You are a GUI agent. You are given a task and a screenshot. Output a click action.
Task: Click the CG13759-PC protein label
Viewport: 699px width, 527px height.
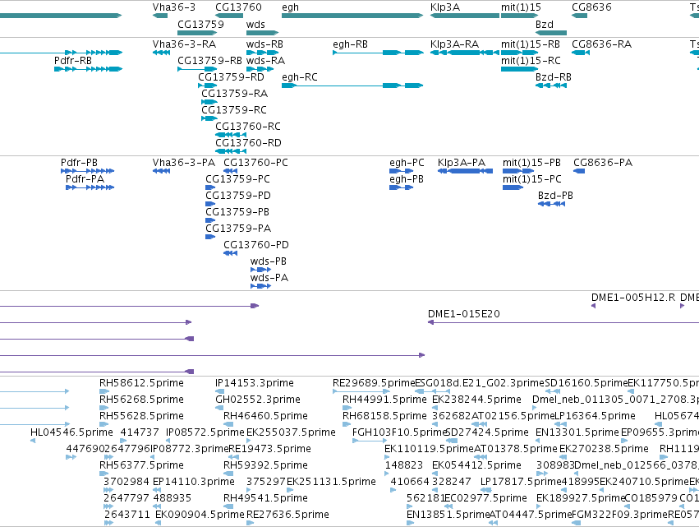point(237,179)
